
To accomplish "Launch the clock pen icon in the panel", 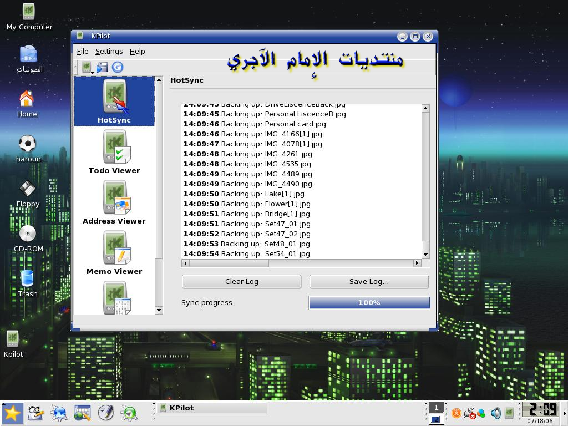I will point(106,413).
